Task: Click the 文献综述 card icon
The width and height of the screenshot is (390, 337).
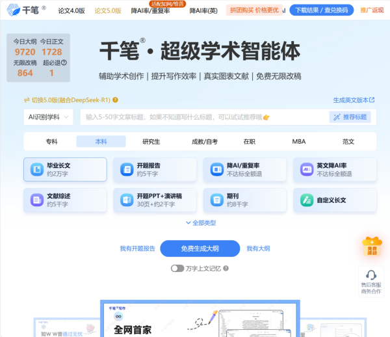Action: (x=37, y=200)
